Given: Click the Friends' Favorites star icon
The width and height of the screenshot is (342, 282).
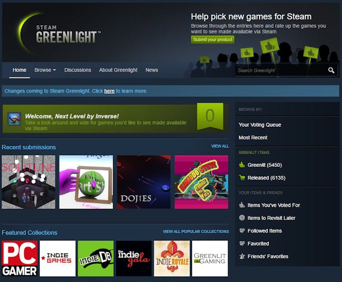Looking at the screenshot, I should [242, 256].
